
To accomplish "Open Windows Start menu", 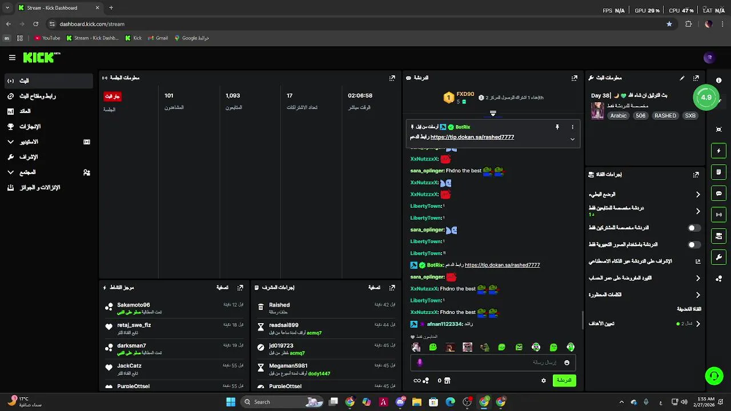I will click(231, 402).
